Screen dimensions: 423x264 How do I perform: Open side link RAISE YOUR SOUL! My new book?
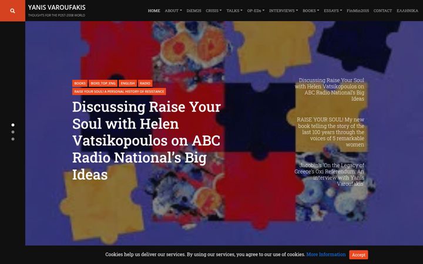(330, 132)
